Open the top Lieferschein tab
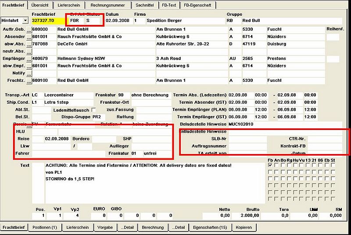The height and width of the screenshot is (235, 351). 68,5
